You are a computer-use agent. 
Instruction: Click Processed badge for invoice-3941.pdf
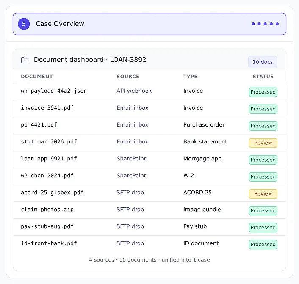click(263, 109)
